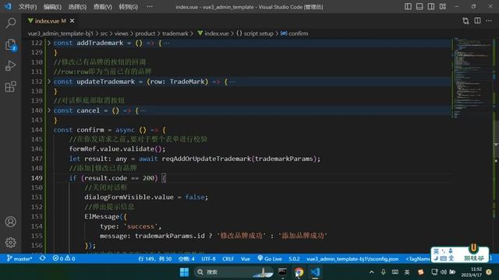The width and height of the screenshot is (499, 280).
Task: Open the 选择(S) menu
Action: [77, 7]
